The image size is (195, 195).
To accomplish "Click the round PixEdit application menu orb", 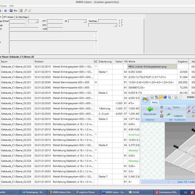I will pyautogui.click(x=145, y=99).
